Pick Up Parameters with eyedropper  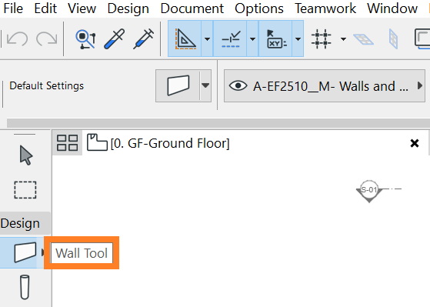pyautogui.click(x=115, y=38)
